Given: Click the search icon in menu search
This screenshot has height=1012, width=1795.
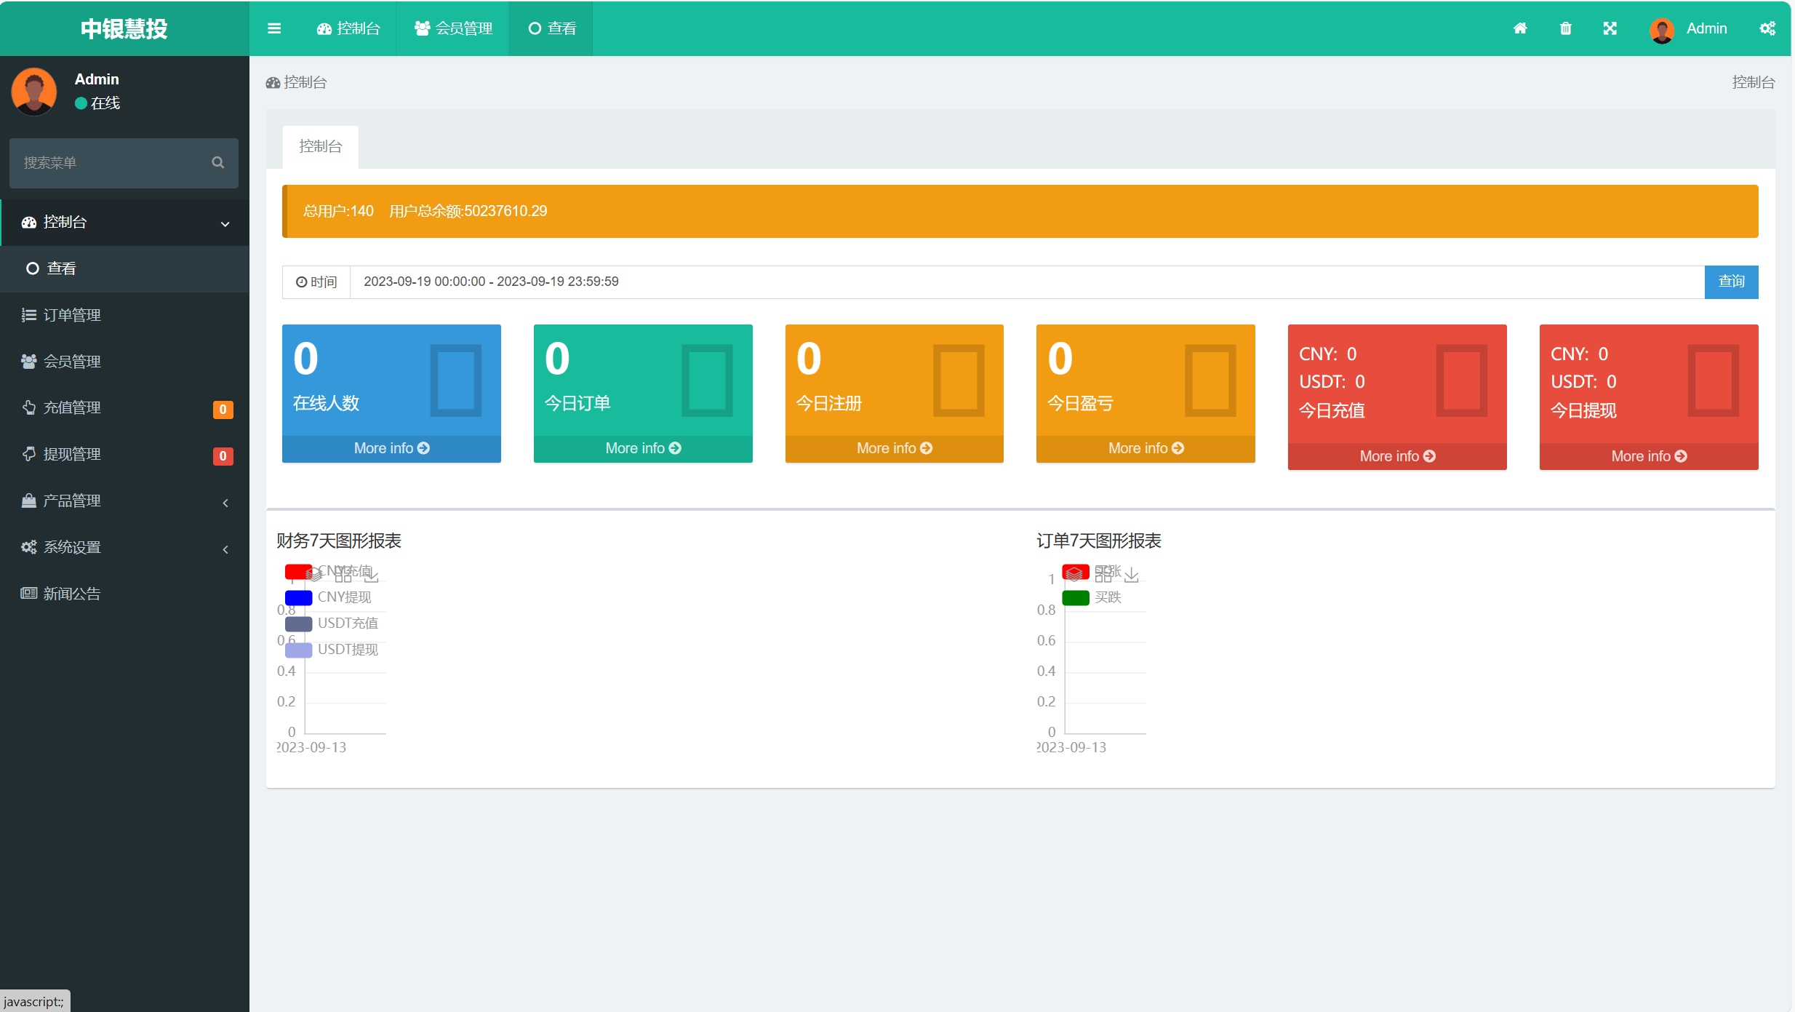Looking at the screenshot, I should [x=217, y=162].
